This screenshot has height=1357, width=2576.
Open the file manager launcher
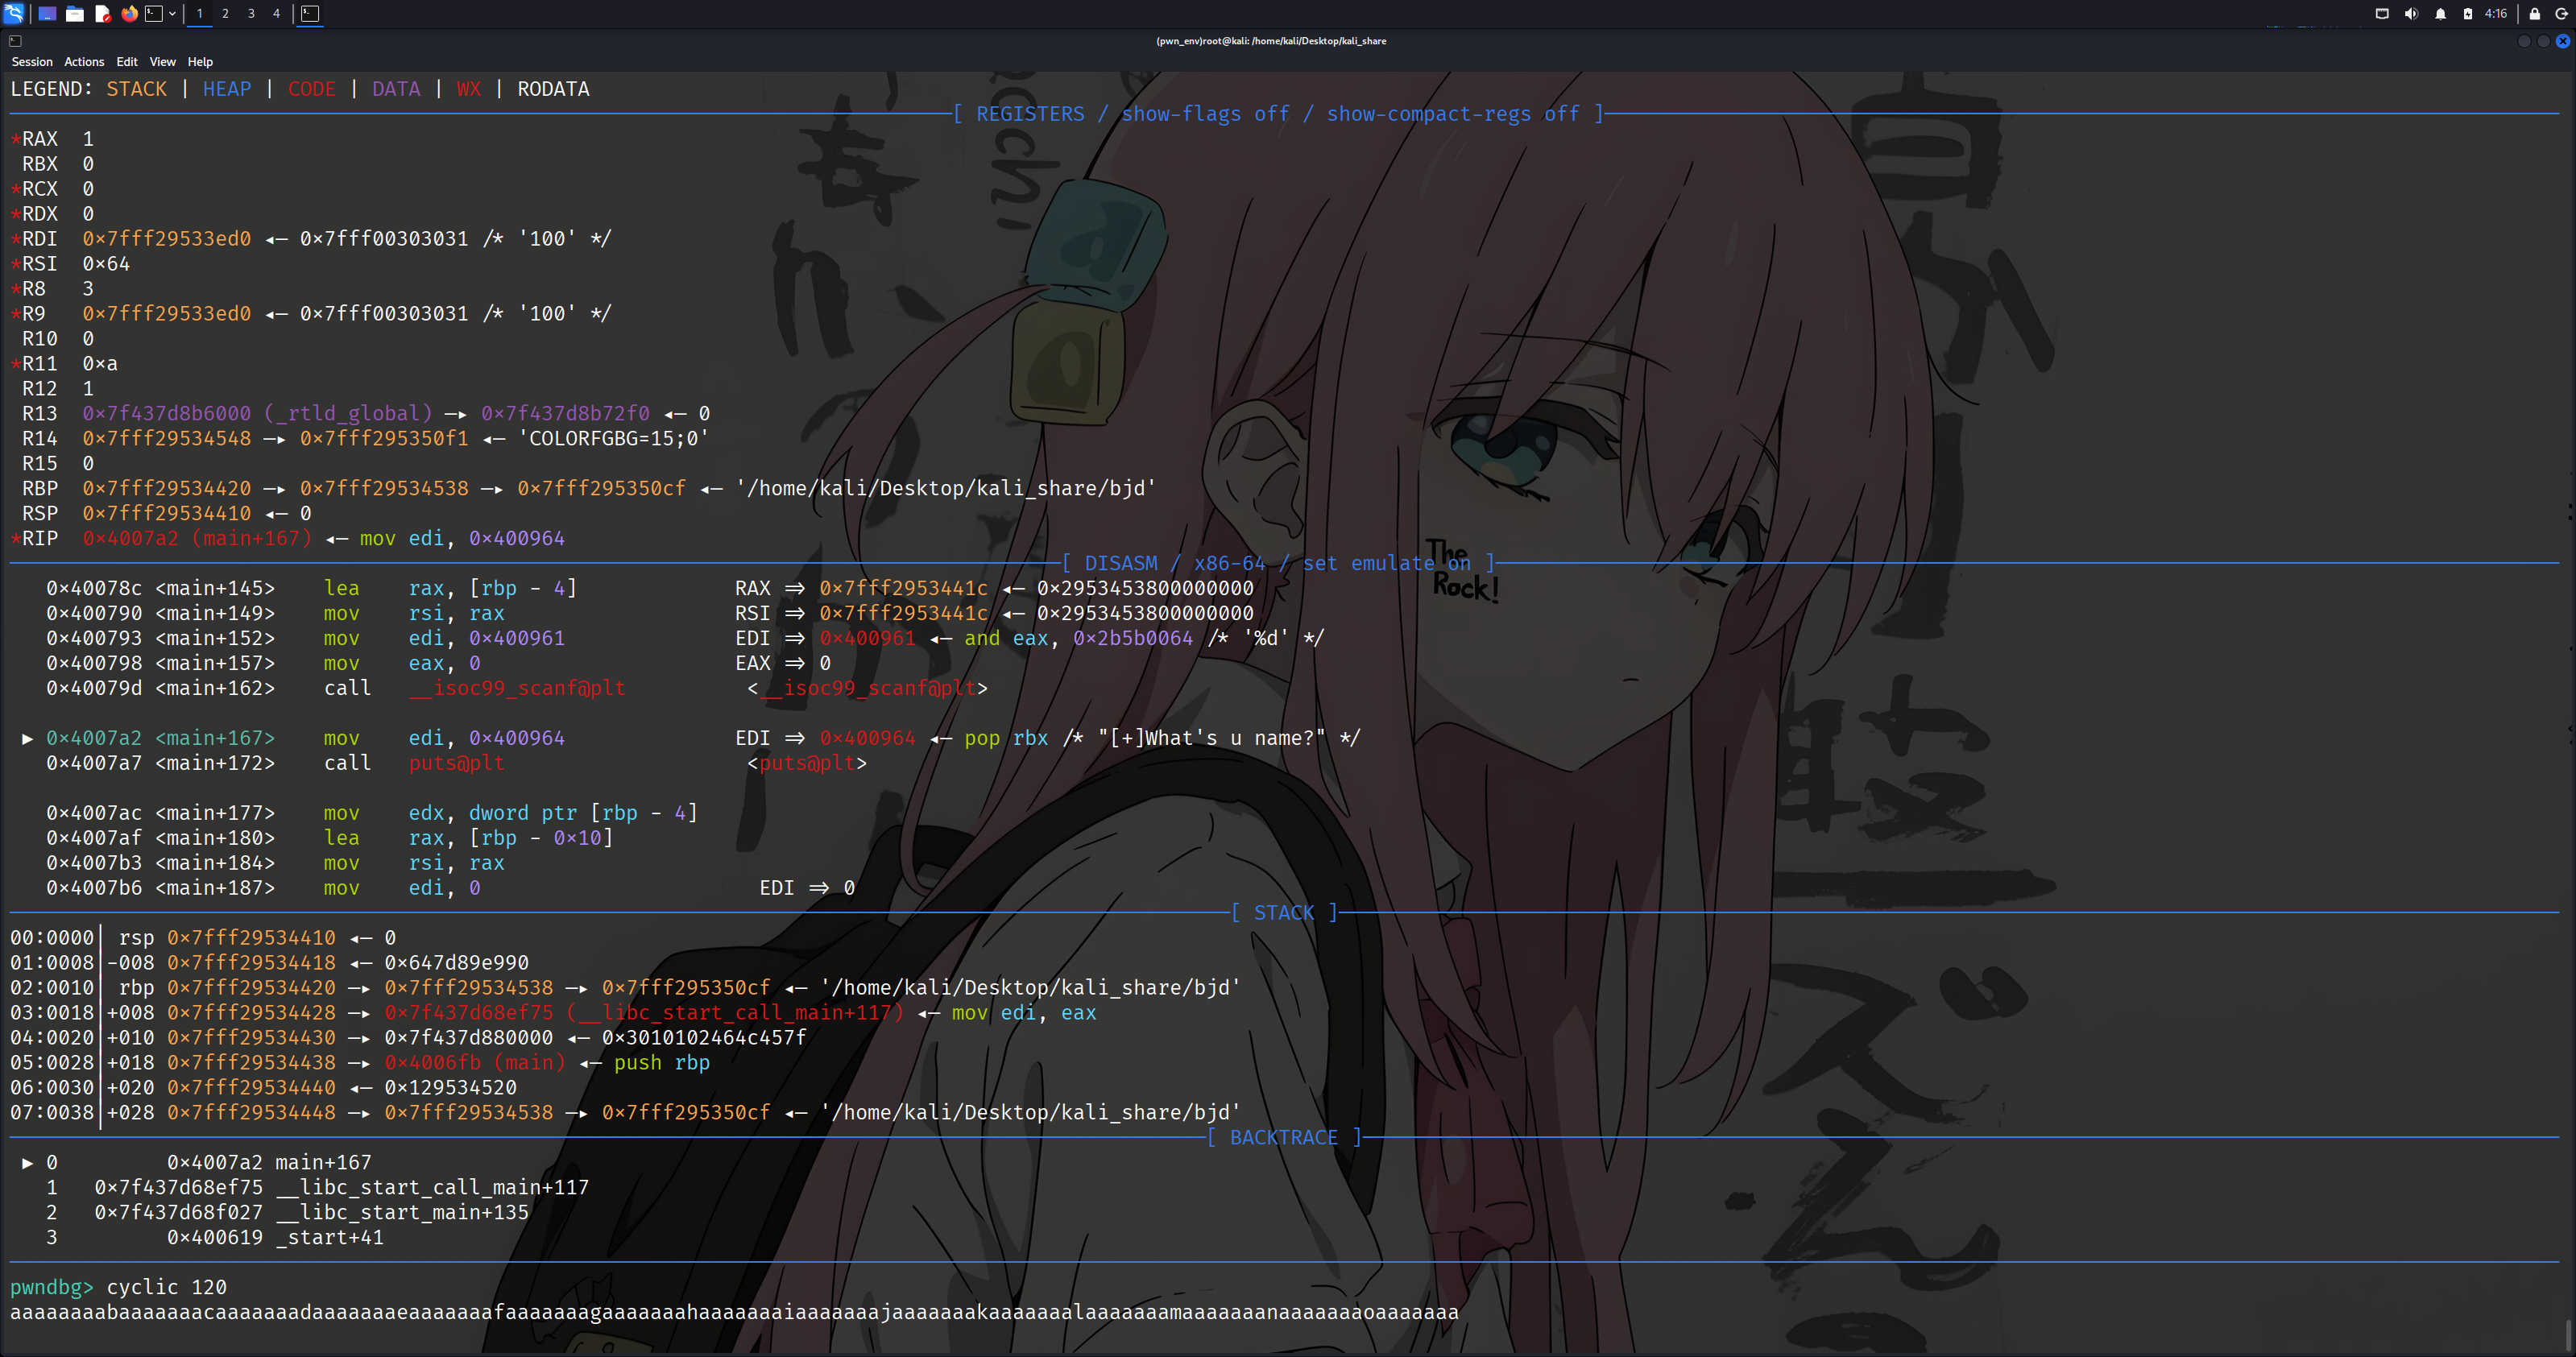point(75,13)
